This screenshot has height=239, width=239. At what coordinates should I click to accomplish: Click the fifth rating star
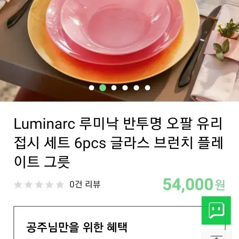coord(60,185)
